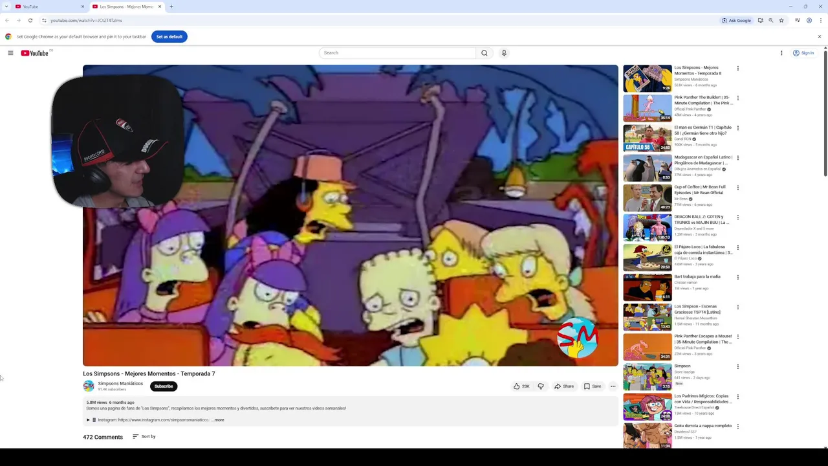This screenshot has width=828, height=466.
Task: Bookmark this tab with the star icon
Action: [x=781, y=21]
